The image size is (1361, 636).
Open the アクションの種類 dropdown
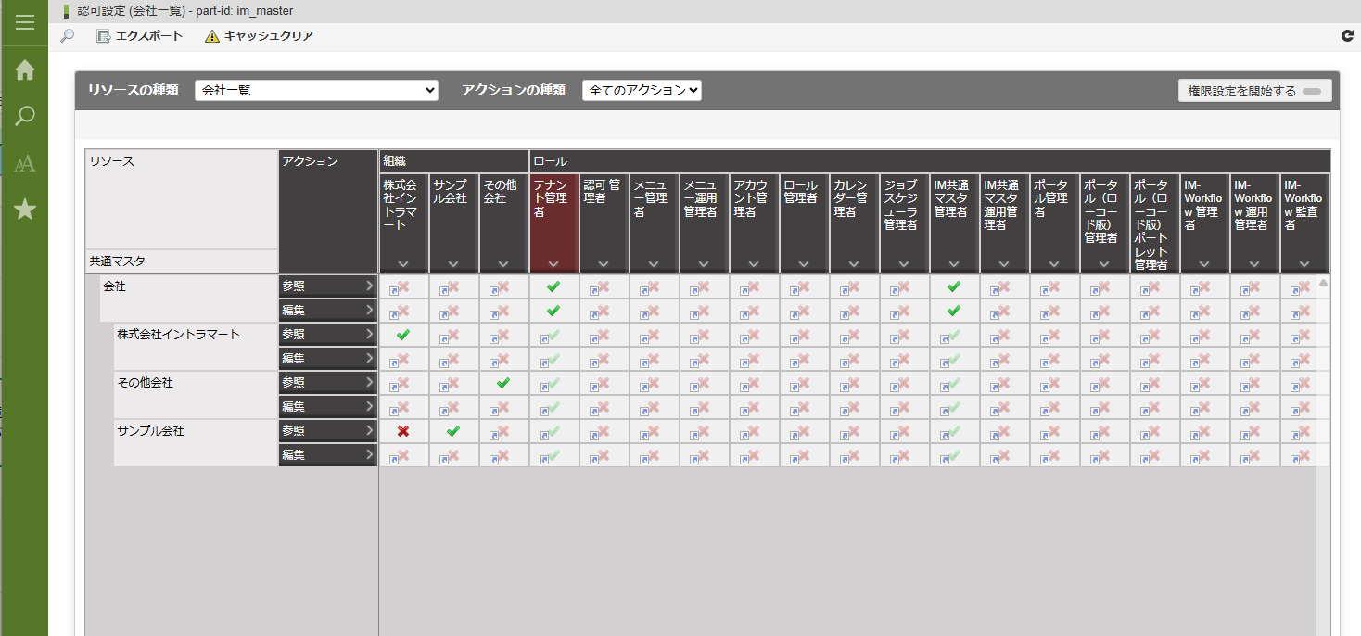click(x=642, y=90)
